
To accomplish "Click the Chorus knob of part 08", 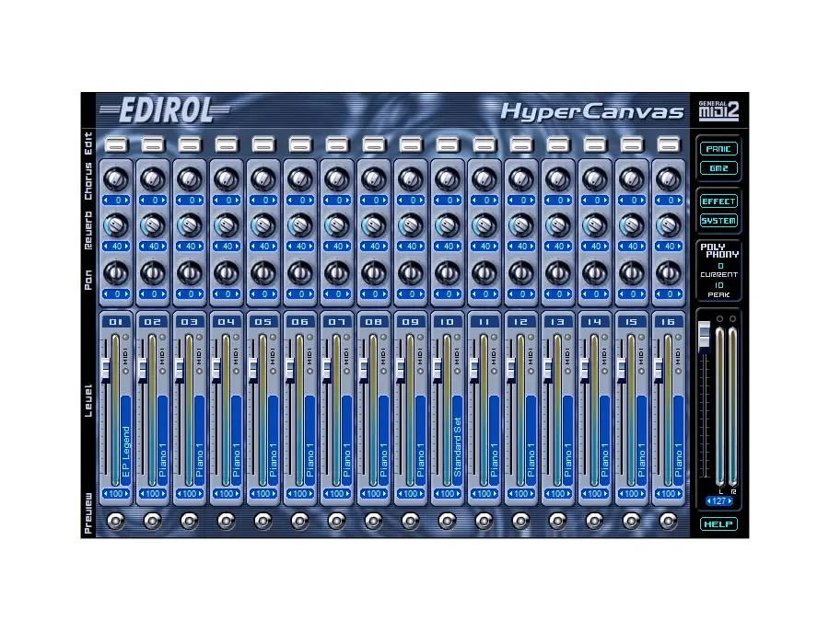I will point(374,179).
